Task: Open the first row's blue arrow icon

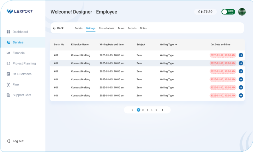Action: [241, 55]
